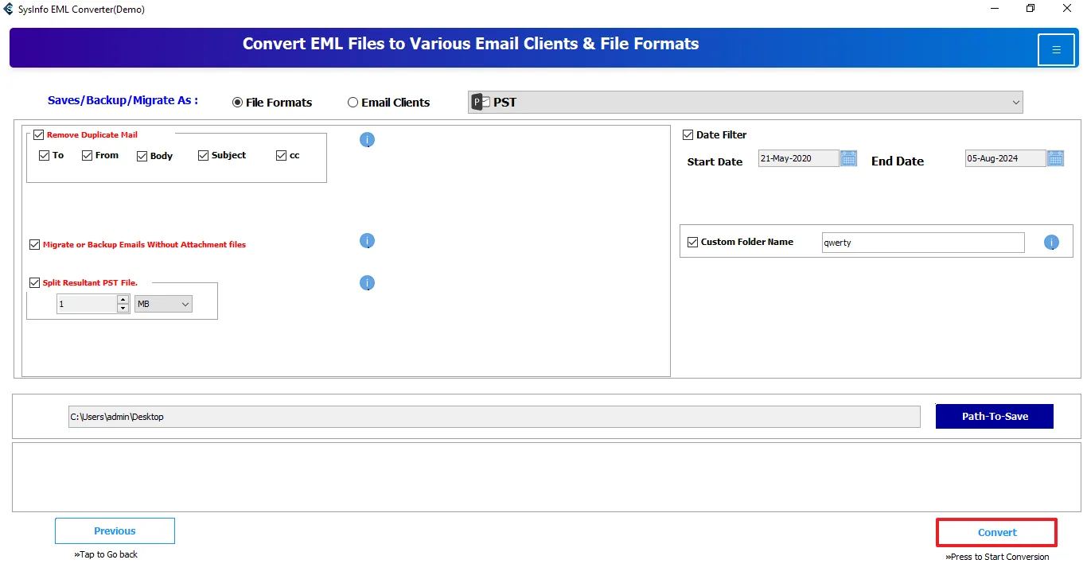Click info icon for Without Attachment option
The height and width of the screenshot is (579, 1087).
[367, 241]
